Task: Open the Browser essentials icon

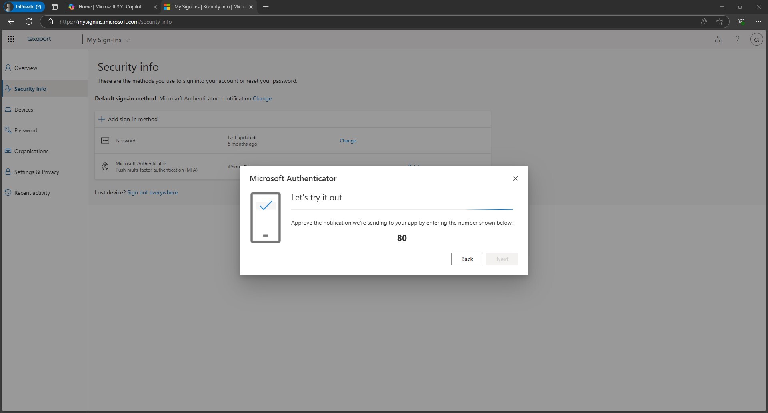Action: coord(741,22)
